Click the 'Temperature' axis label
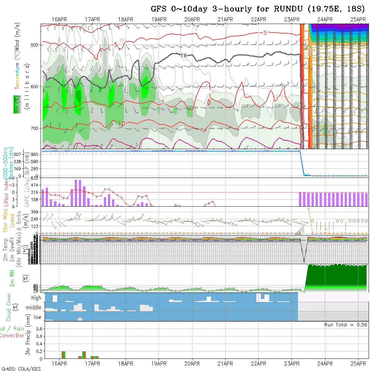The width and height of the screenshot is (372, 372). coord(17,76)
